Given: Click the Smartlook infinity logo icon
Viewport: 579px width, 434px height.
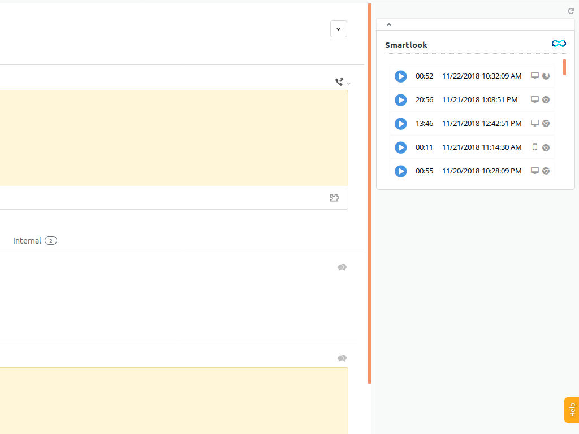Looking at the screenshot, I should 559,44.
